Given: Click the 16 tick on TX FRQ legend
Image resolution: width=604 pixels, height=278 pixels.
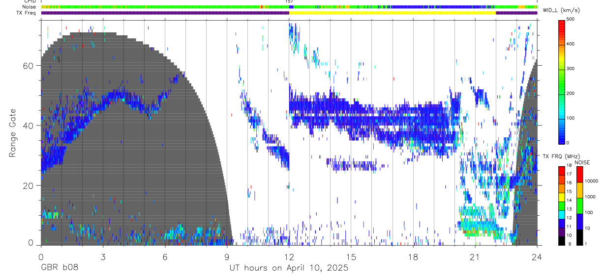Looking at the screenshot, I should pyautogui.click(x=569, y=183).
